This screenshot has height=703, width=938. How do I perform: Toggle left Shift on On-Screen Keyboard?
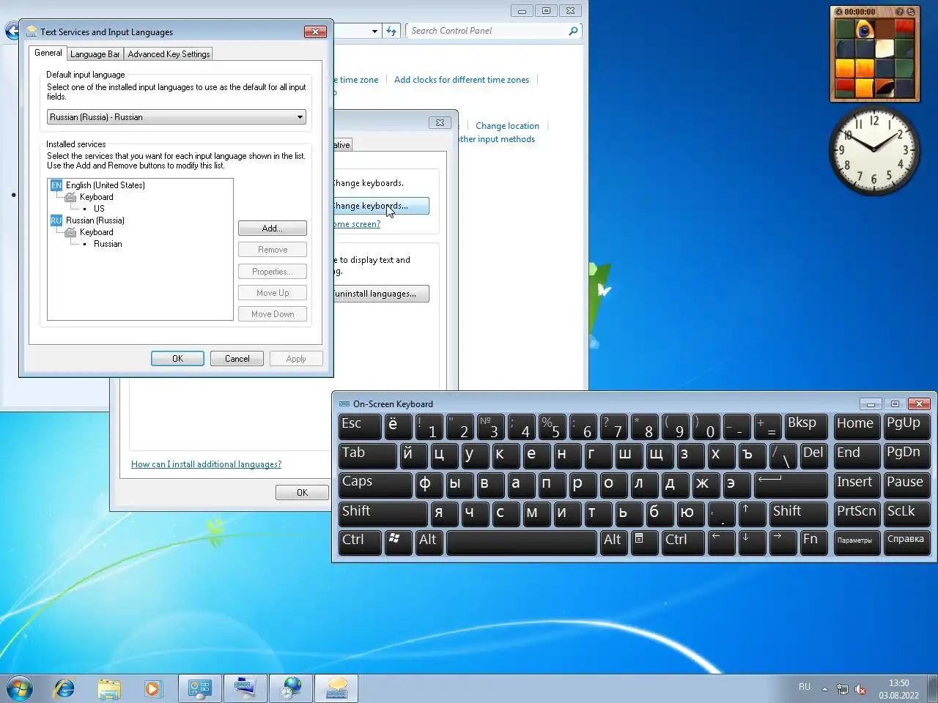pyautogui.click(x=383, y=513)
